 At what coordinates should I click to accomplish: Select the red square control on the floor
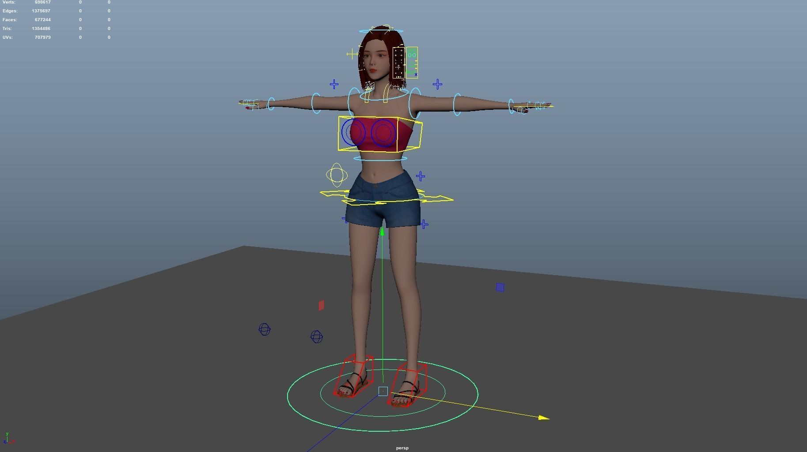321,305
